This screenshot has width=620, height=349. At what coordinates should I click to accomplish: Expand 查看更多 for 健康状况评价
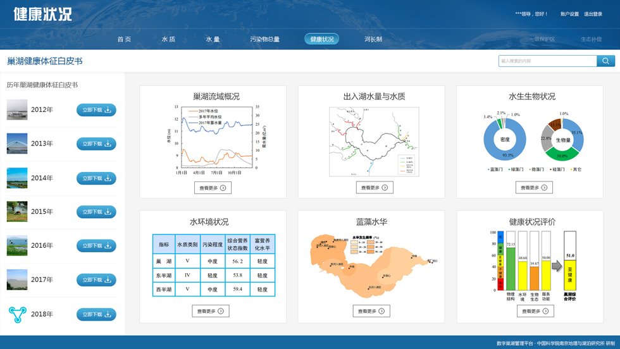click(535, 311)
